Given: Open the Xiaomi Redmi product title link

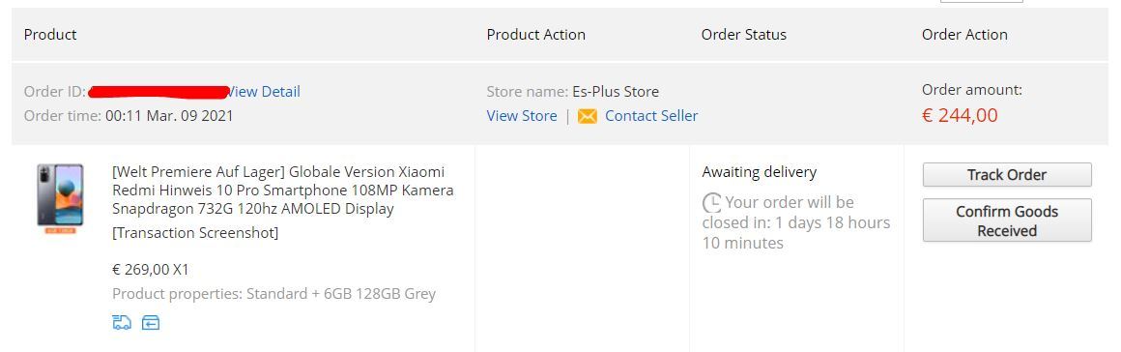Looking at the screenshot, I should click(282, 191).
